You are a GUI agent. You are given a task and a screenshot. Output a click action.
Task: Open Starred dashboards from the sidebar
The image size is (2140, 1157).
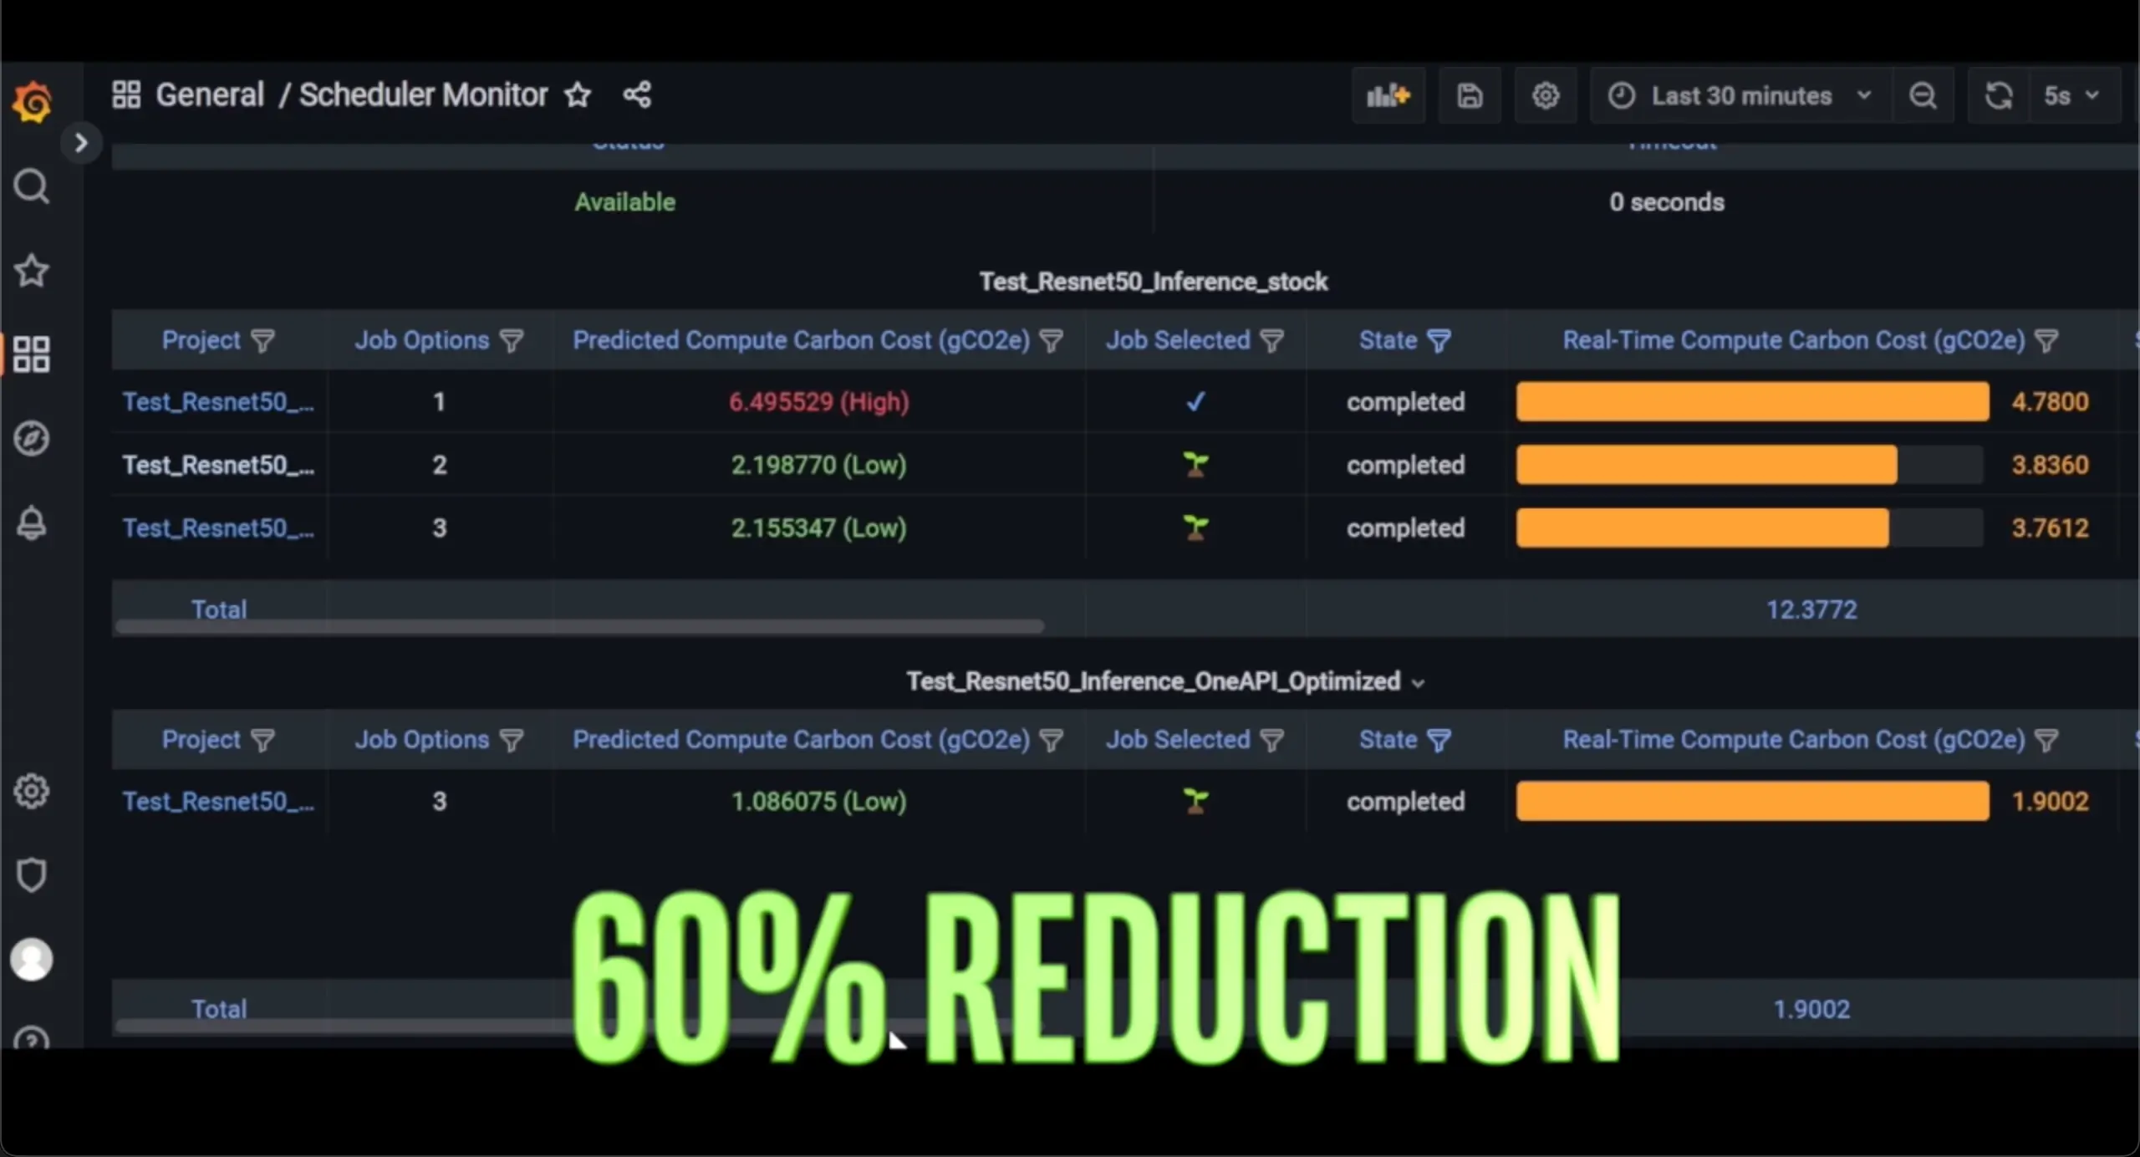(x=32, y=270)
